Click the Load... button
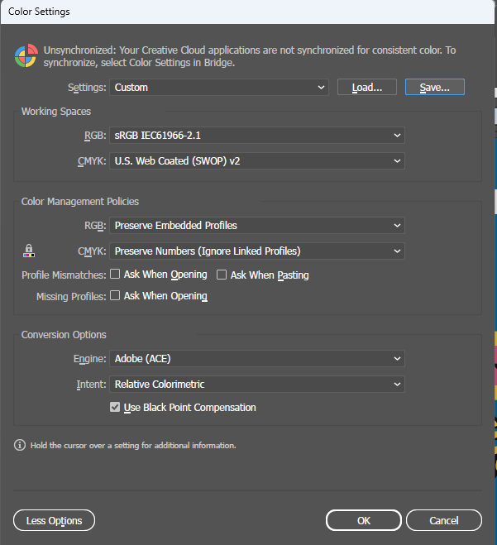Image resolution: width=497 pixels, height=545 pixels. pos(367,87)
